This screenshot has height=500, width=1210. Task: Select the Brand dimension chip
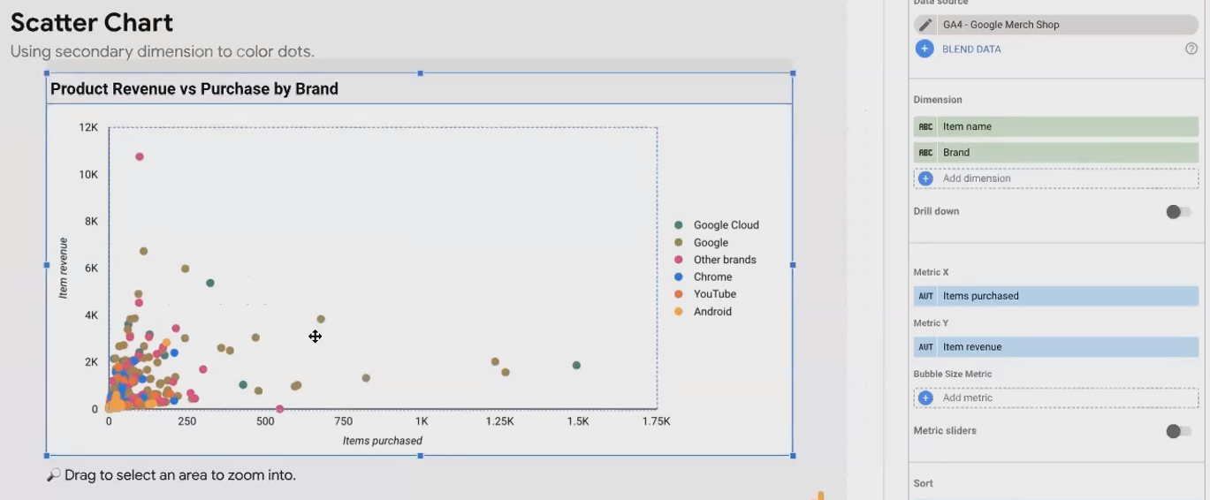(1056, 152)
